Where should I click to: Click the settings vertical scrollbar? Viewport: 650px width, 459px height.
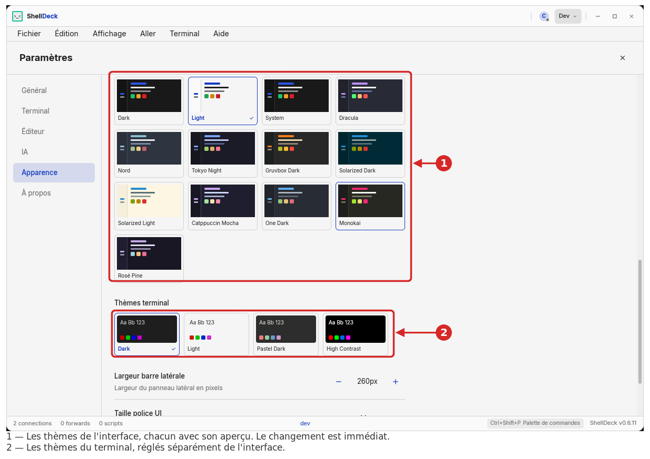(640, 321)
